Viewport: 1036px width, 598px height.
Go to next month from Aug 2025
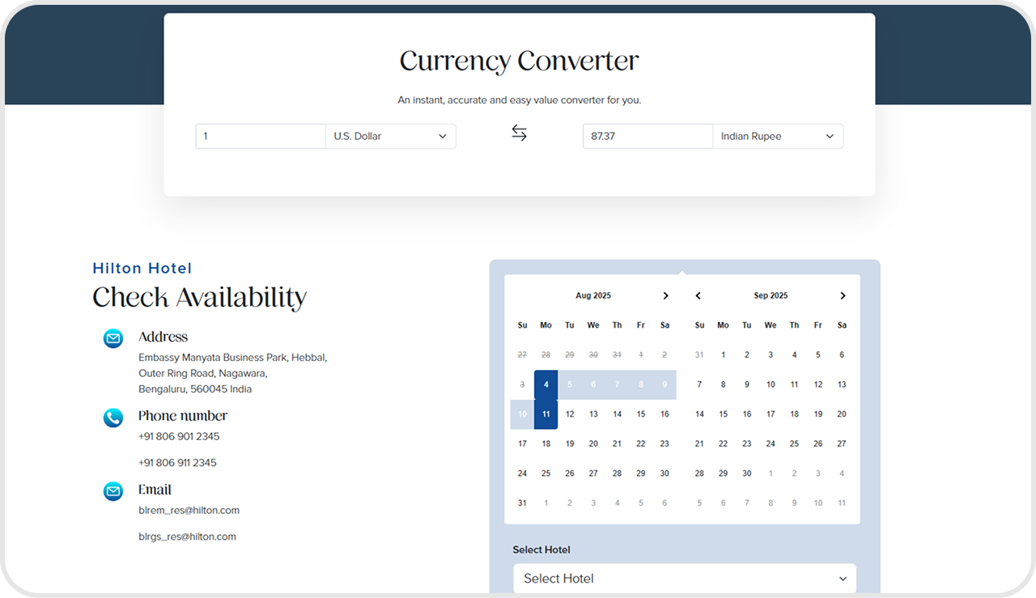pos(665,295)
